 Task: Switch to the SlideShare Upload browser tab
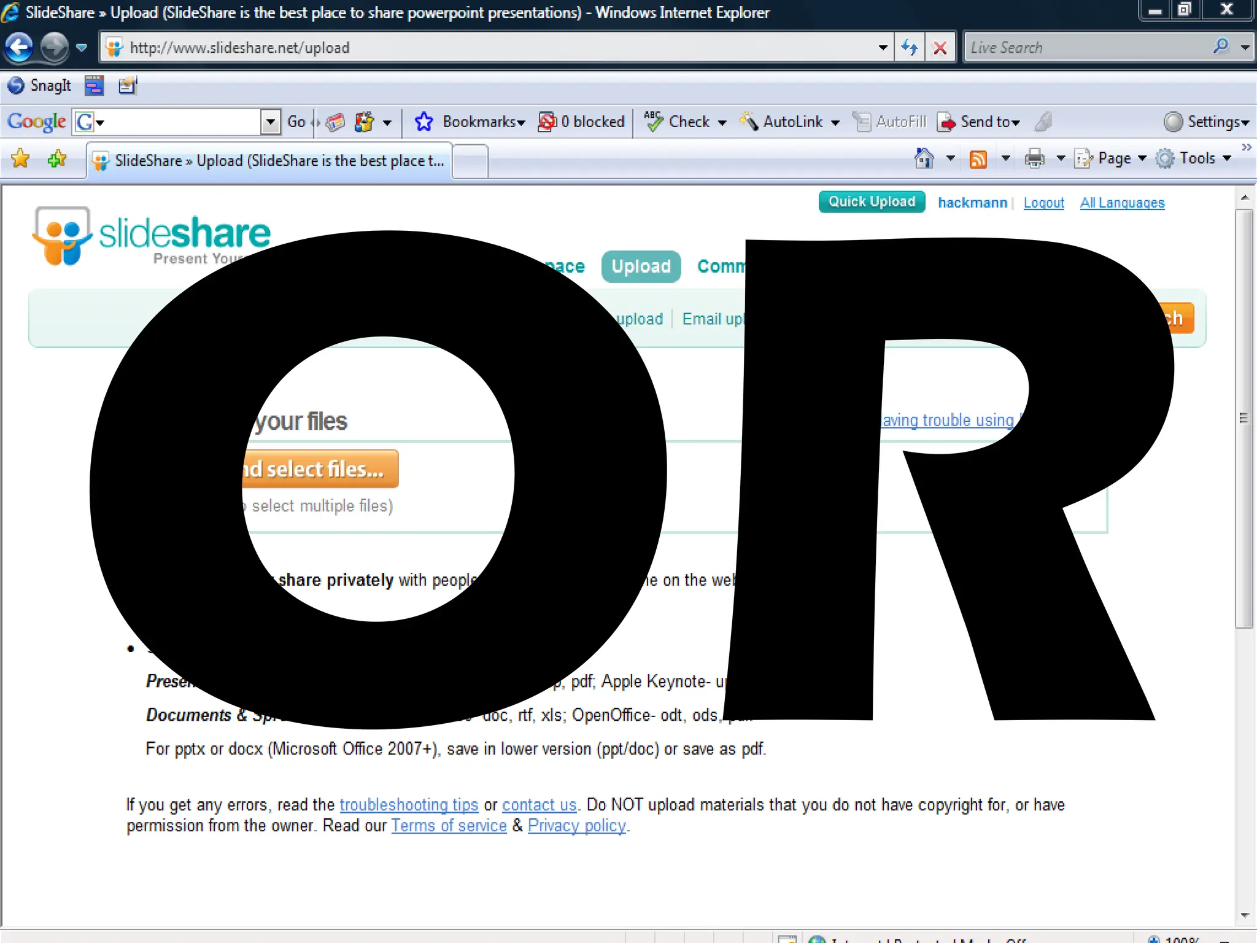270,161
